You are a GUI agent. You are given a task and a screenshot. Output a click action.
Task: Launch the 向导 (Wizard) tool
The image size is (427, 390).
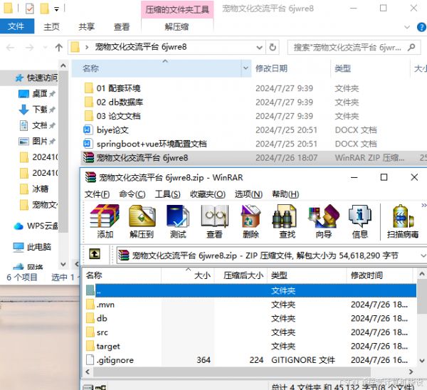coord(324,221)
